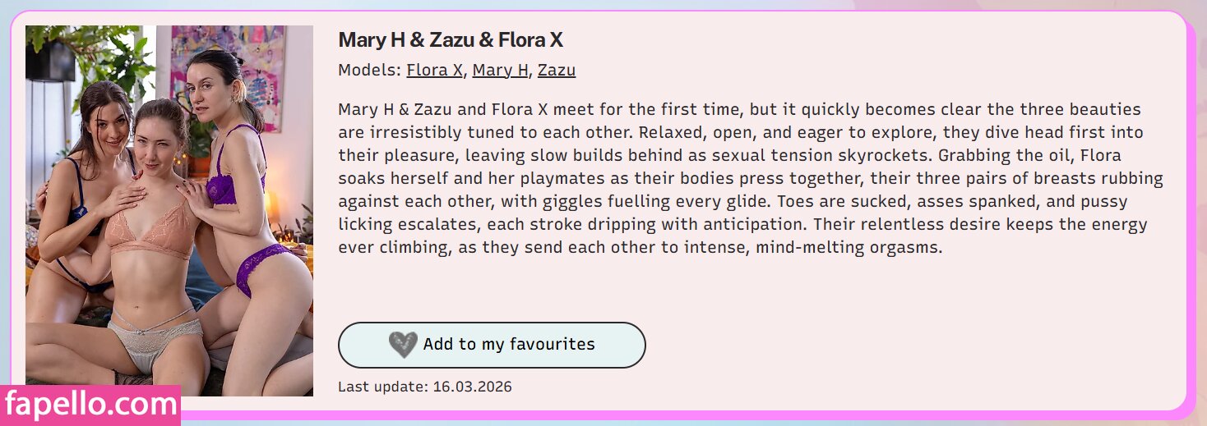Image resolution: width=1207 pixels, height=426 pixels.
Task: Click the set's thumbnail image
Action: (169, 211)
